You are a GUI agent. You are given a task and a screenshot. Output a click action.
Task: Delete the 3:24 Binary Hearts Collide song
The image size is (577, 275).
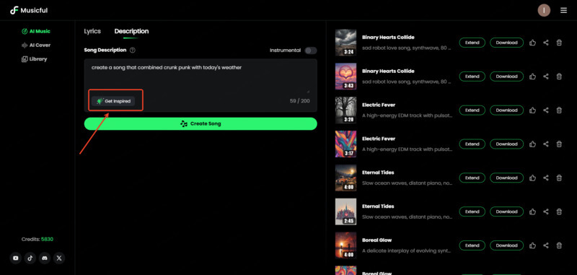[x=559, y=43]
